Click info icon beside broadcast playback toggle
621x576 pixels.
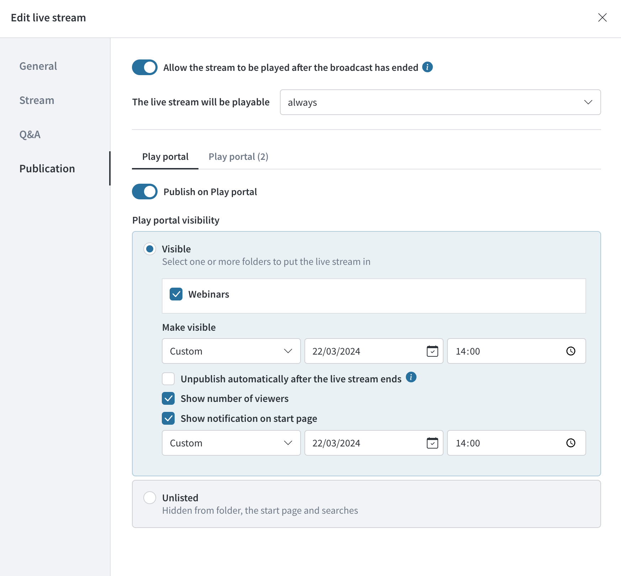pos(427,67)
